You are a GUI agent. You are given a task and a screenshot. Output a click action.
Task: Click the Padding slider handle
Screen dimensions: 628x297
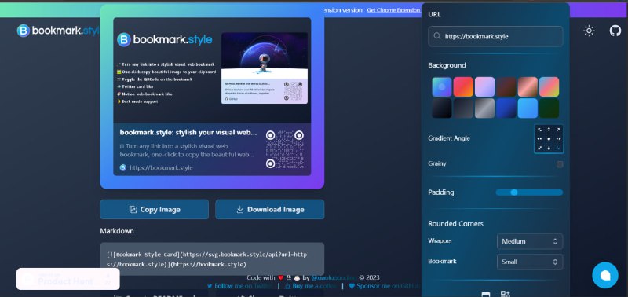point(514,192)
